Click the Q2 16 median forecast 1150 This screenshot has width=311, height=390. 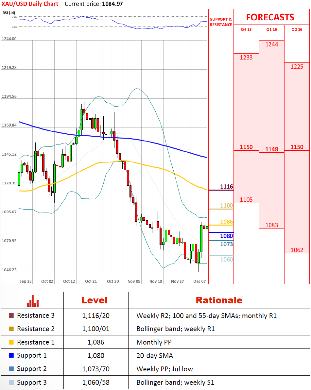click(297, 147)
